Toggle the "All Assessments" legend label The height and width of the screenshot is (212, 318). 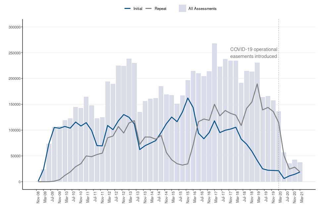click(x=202, y=9)
